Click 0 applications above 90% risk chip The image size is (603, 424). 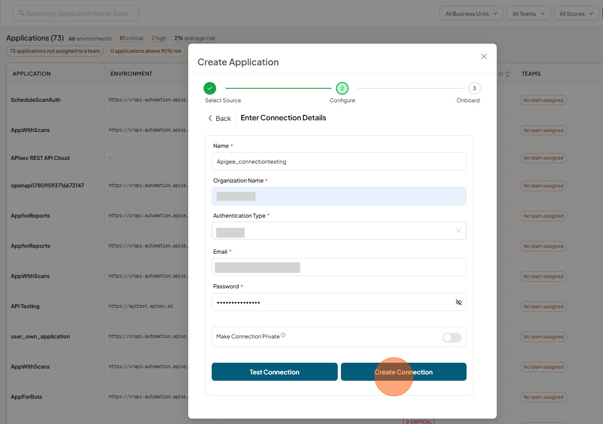(146, 51)
